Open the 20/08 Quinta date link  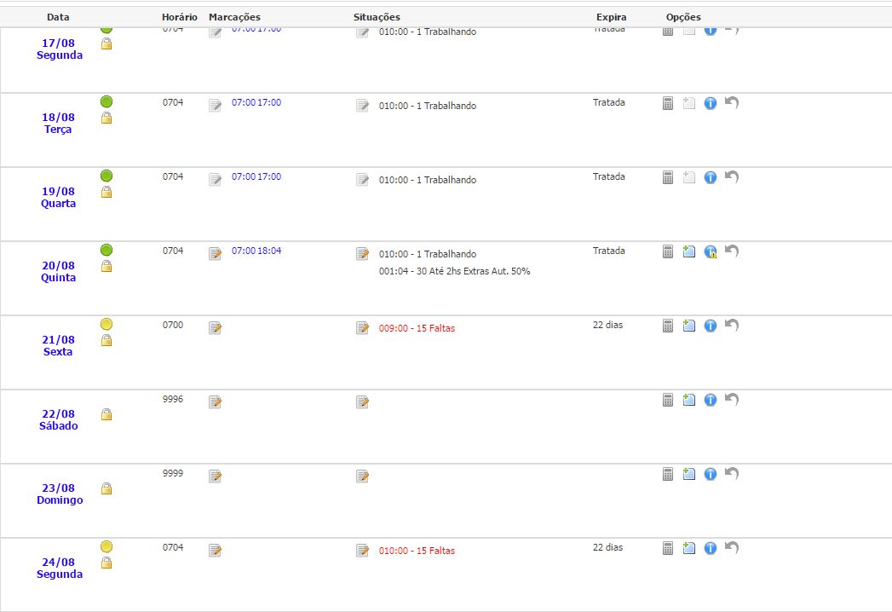pyautogui.click(x=59, y=271)
